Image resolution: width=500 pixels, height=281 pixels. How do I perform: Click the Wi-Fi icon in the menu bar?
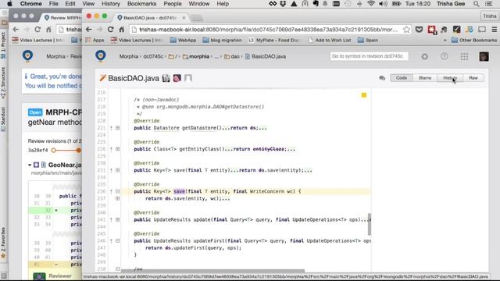pos(371,4)
